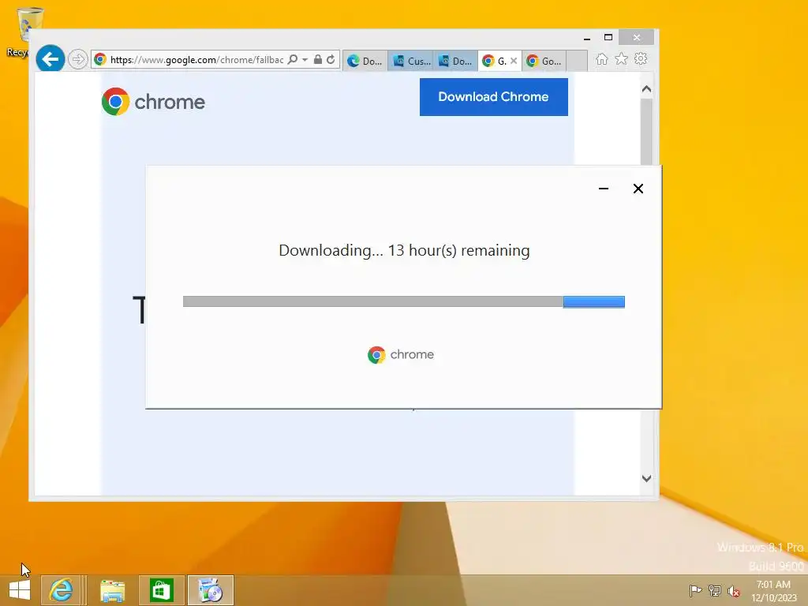Viewport: 808px width, 606px height.
Task: Click the download progress bar
Action: [x=404, y=301]
